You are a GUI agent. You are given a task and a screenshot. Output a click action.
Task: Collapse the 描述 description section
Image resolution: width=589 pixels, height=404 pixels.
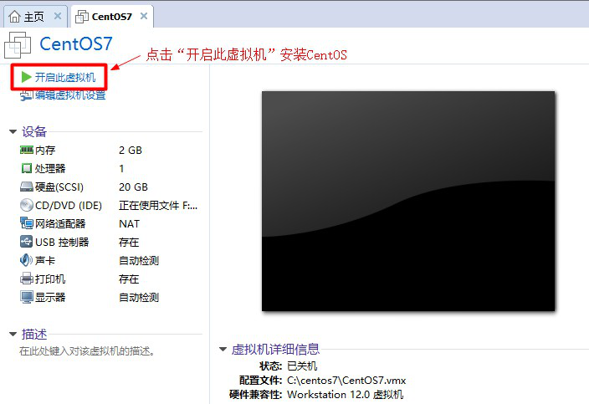pyautogui.click(x=13, y=335)
